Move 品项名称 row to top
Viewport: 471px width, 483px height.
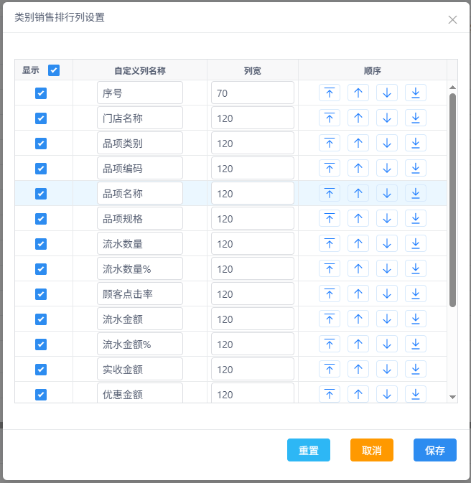point(330,193)
